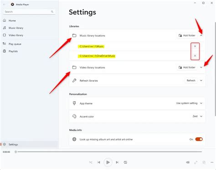Screen dimensions: 216x170
Task: Toggle shuffle in playback controls
Action: tap(91, 162)
